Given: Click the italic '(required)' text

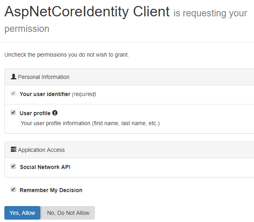Looking at the screenshot, I should click(x=84, y=94).
